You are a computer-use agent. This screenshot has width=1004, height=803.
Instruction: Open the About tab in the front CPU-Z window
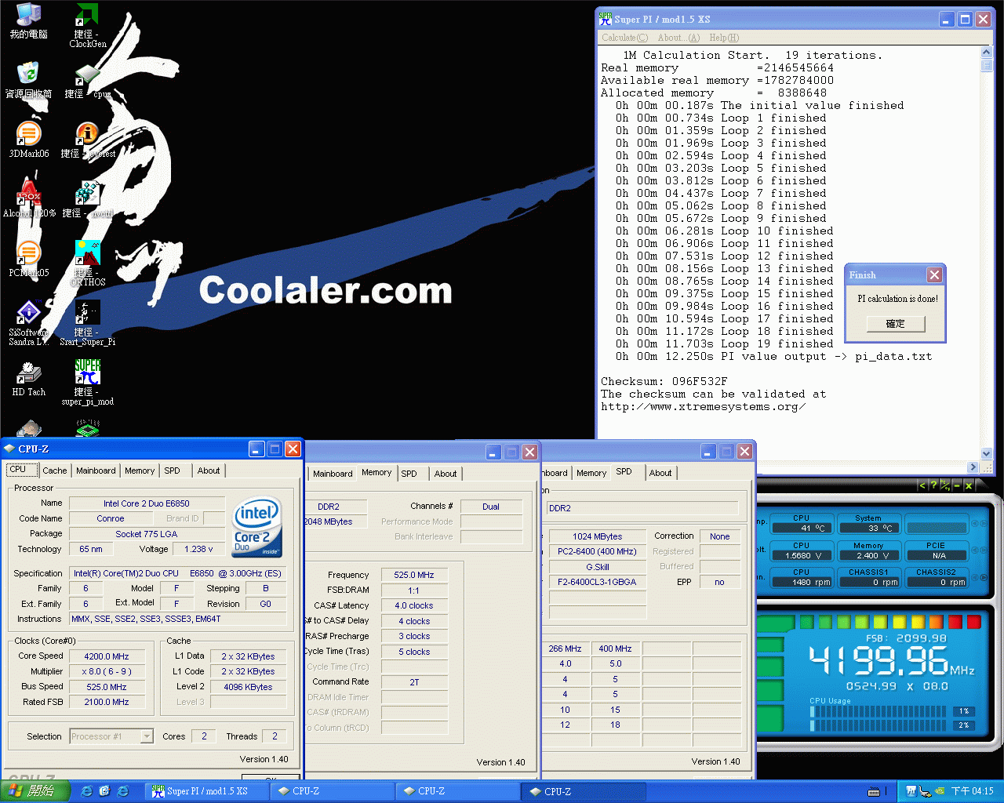pos(209,471)
